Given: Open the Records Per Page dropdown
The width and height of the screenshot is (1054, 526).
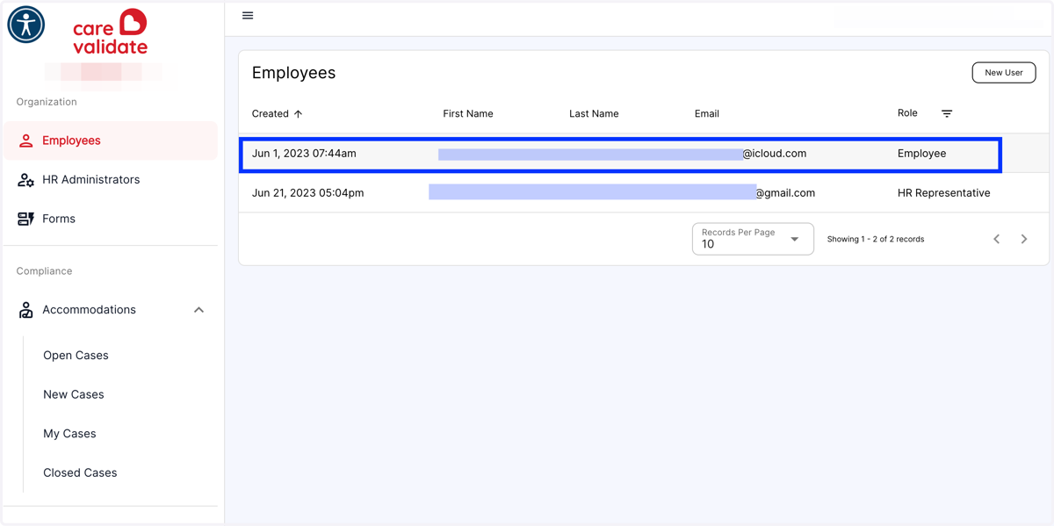Looking at the screenshot, I should tap(753, 239).
